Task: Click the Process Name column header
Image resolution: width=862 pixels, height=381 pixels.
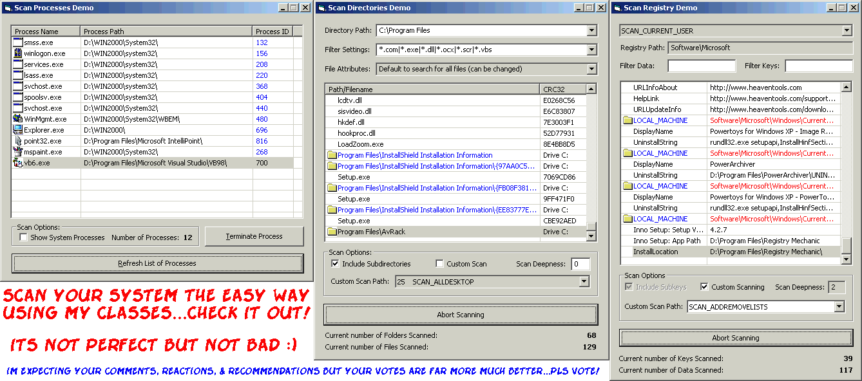Action: pos(46,32)
